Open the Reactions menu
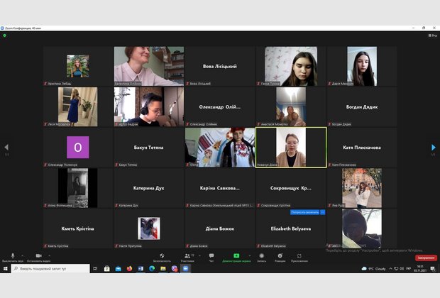Viewport: 440px width, 298px height. point(280,256)
